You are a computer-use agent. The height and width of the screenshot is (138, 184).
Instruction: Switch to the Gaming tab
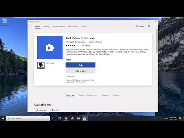pyautogui.click(x=47, y=26)
